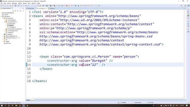Click the green Run toolbar icon
This screenshot has width=190, height=107.
pos(47,6)
